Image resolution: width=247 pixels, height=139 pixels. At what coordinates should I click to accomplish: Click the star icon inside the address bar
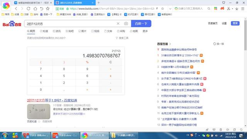[162, 8]
